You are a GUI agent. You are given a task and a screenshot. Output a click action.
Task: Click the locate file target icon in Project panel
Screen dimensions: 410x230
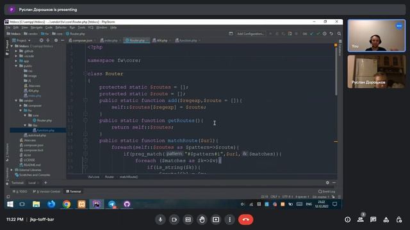[x=41, y=40]
